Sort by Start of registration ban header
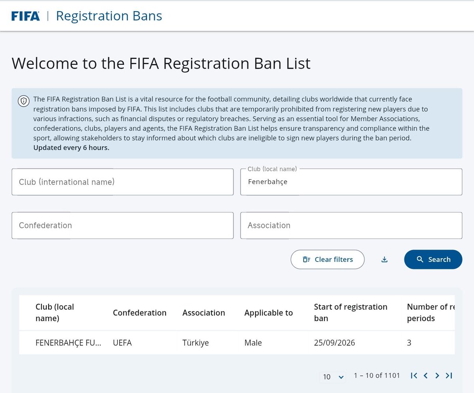This screenshot has width=474, height=393. pyautogui.click(x=350, y=312)
